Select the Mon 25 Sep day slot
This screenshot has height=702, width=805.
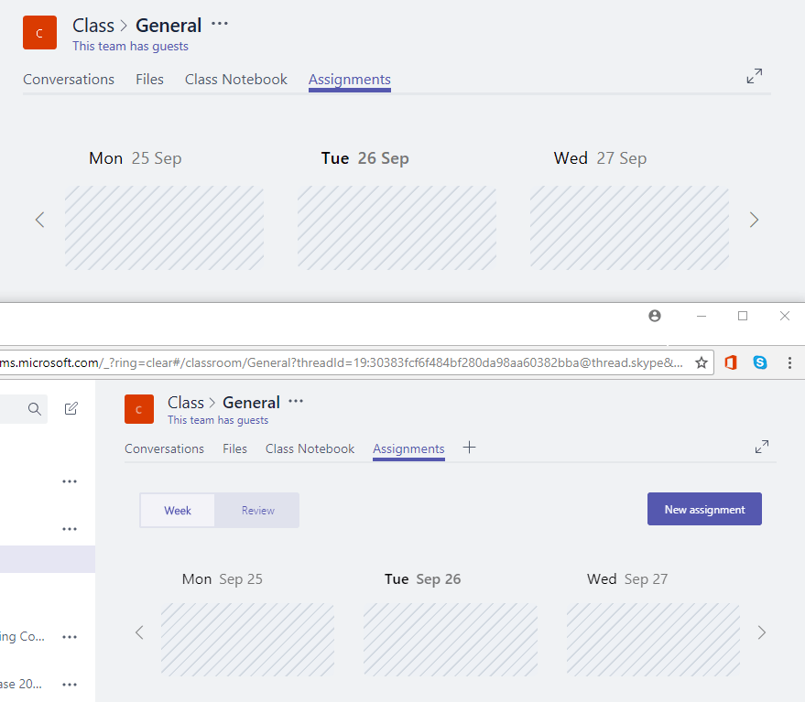[x=164, y=228]
